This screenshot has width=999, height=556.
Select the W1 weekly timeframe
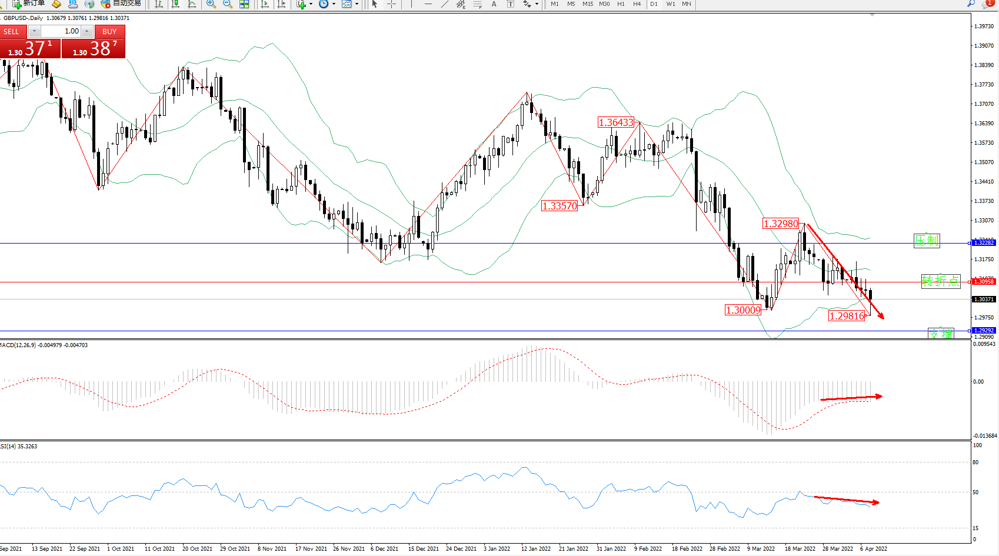[671, 4]
